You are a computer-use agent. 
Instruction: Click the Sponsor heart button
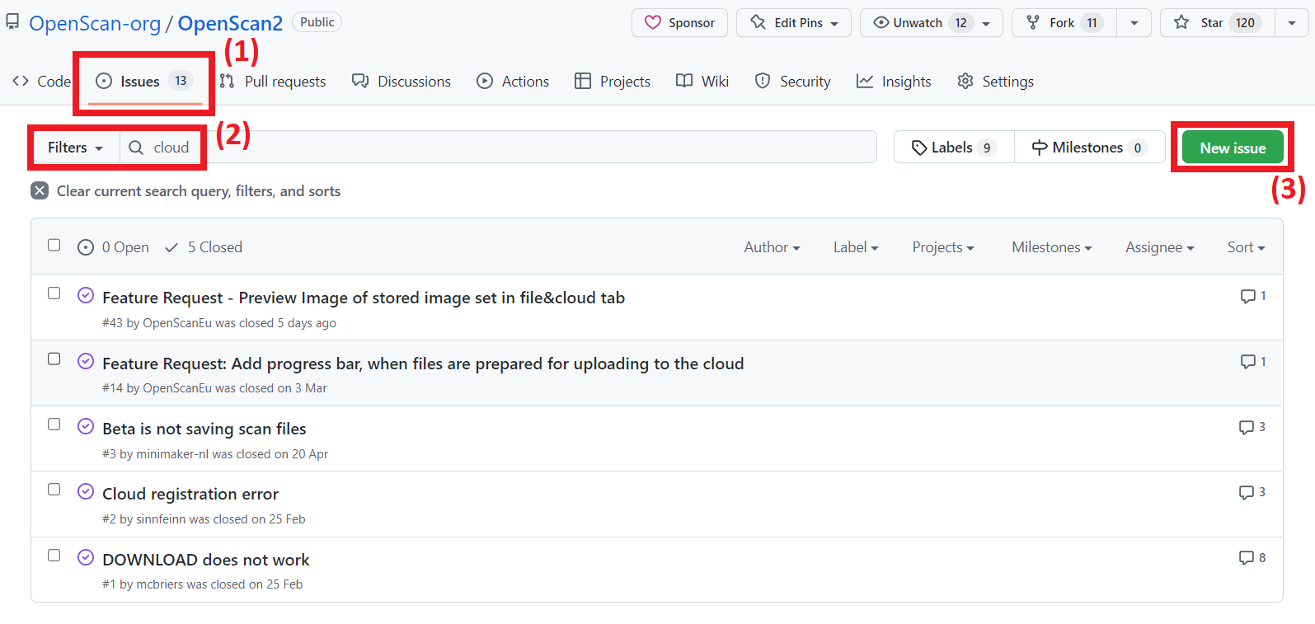679,22
